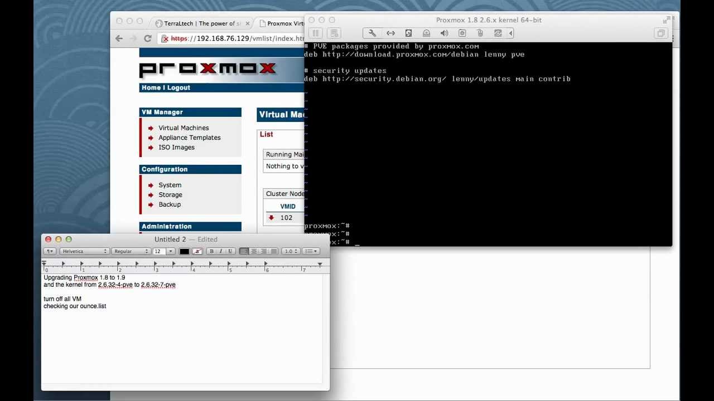Open Regular typeface dropdown
714x401 pixels.
[x=131, y=251]
